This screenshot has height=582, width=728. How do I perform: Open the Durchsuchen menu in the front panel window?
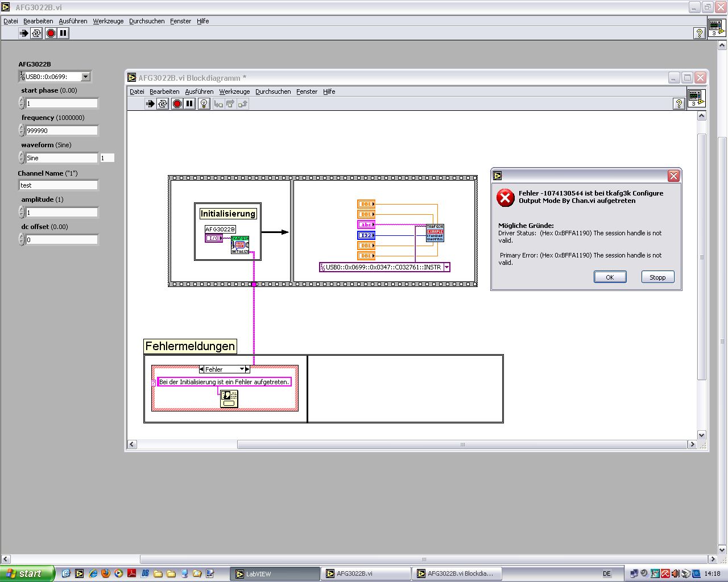point(147,21)
